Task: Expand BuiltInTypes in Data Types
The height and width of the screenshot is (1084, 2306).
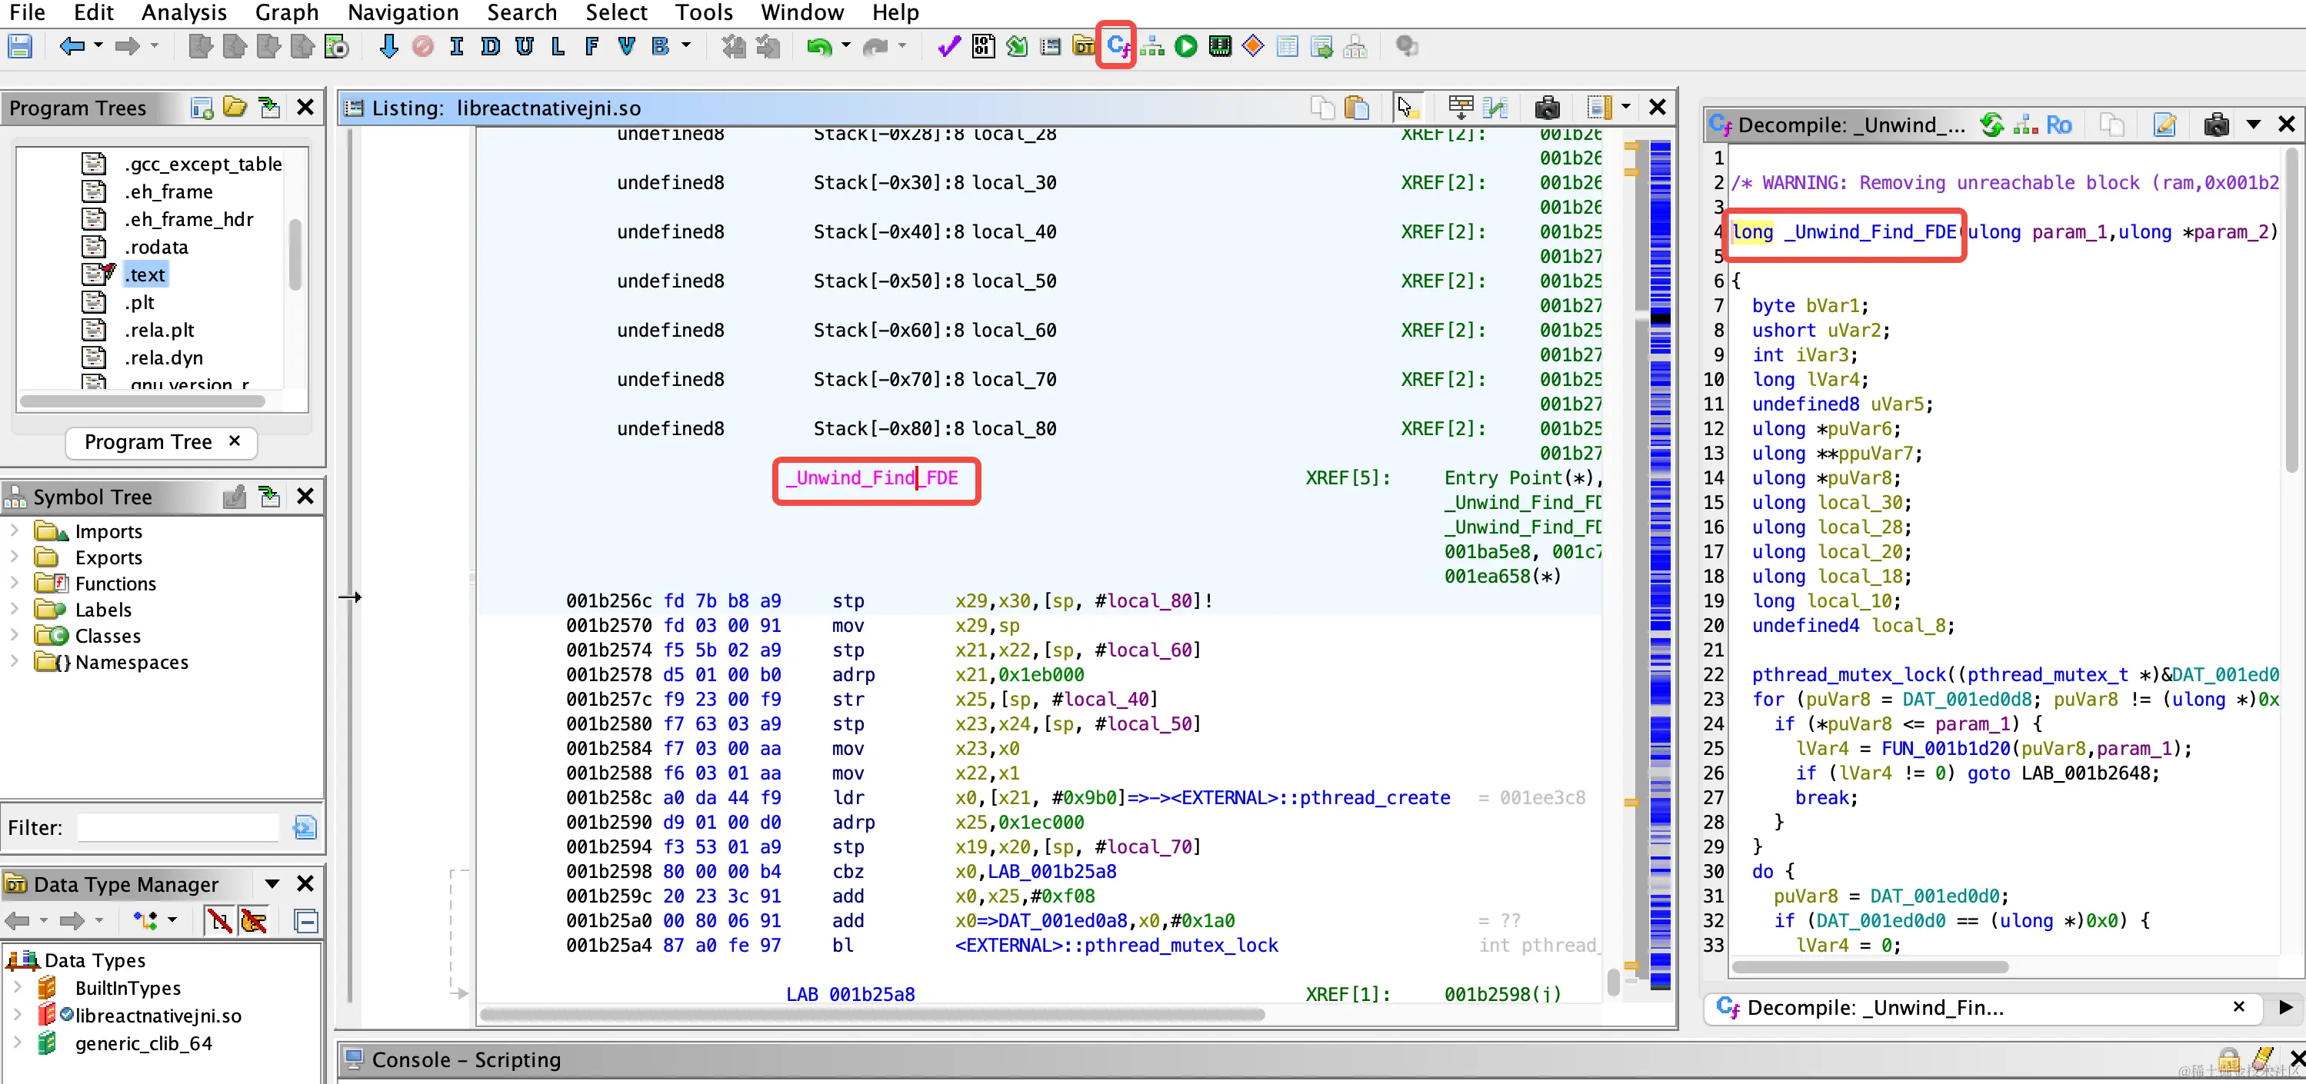Action: click(x=18, y=987)
